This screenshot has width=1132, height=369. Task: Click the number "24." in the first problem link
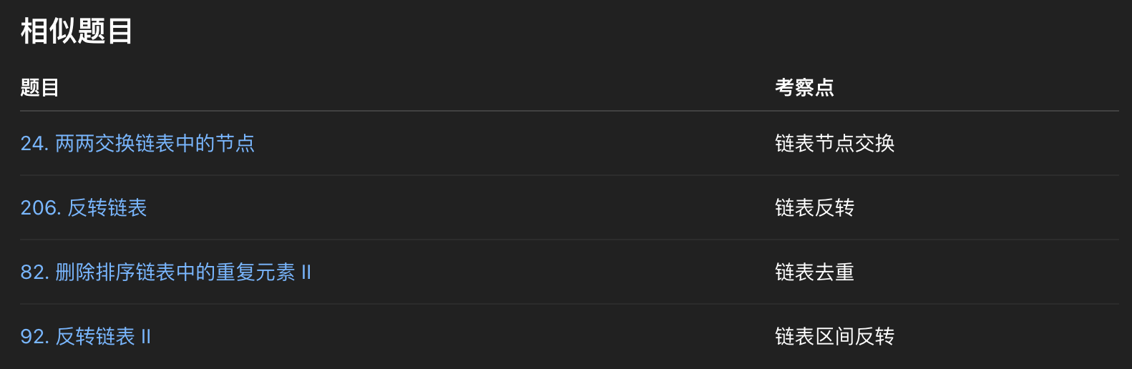[34, 144]
